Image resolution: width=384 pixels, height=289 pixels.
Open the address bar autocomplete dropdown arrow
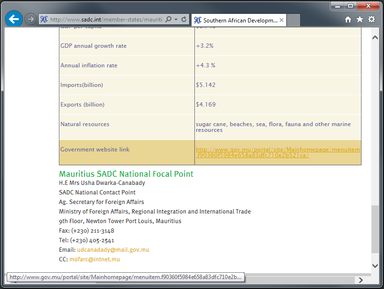coord(176,19)
